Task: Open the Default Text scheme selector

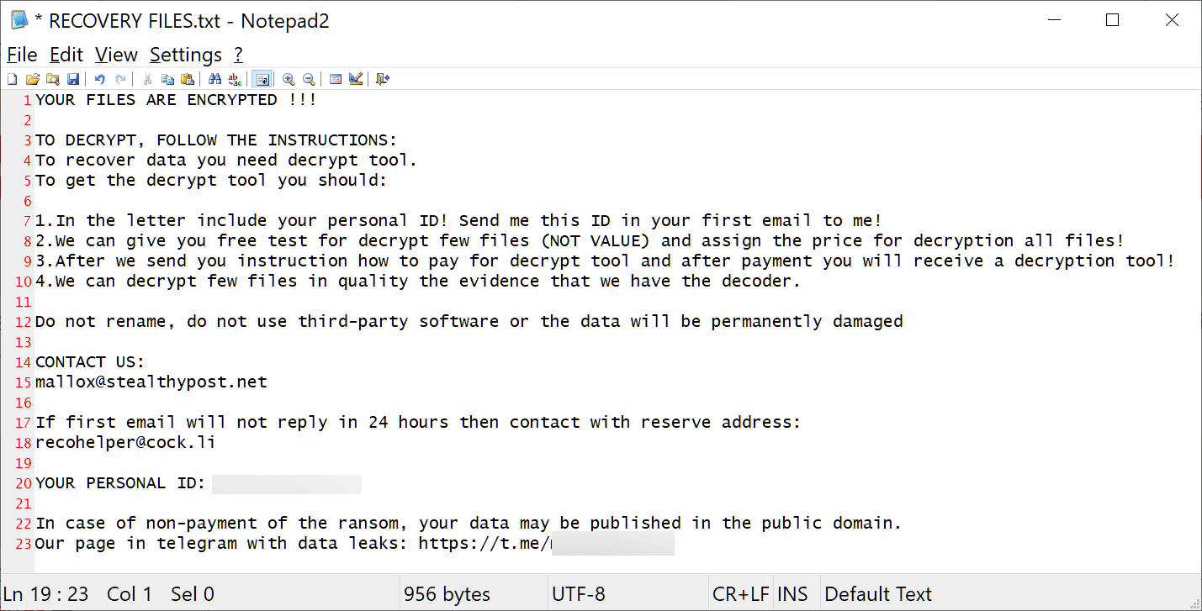Action: coord(878,594)
